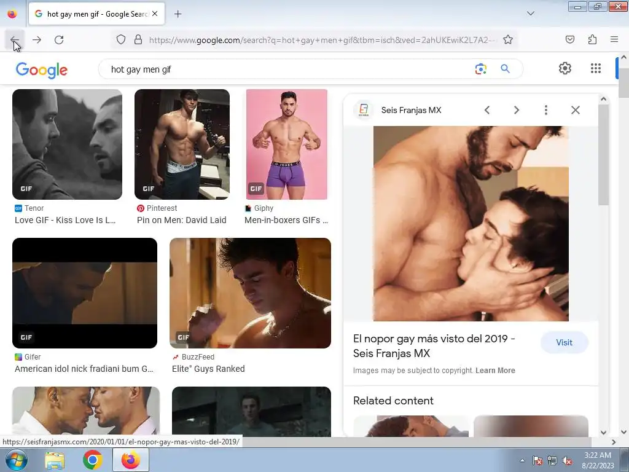Click 'Men-in-boxers GIFs' caption

(x=286, y=220)
